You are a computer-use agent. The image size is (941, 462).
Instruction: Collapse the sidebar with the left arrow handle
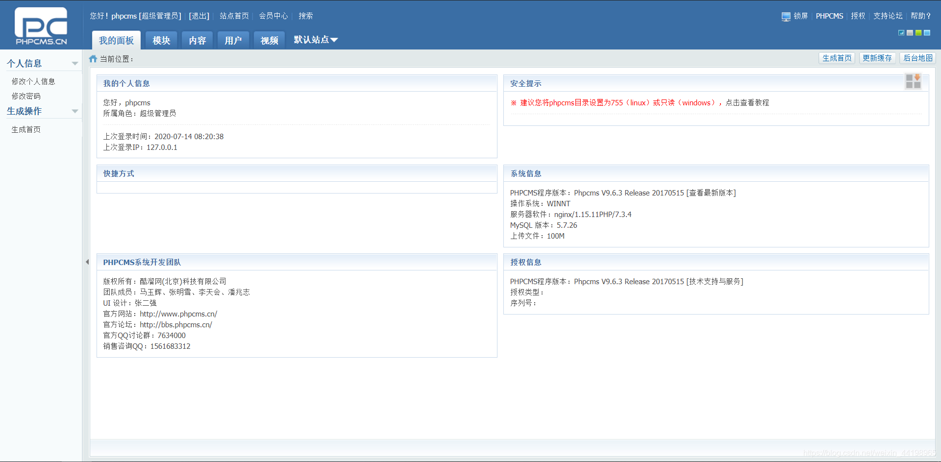click(87, 262)
